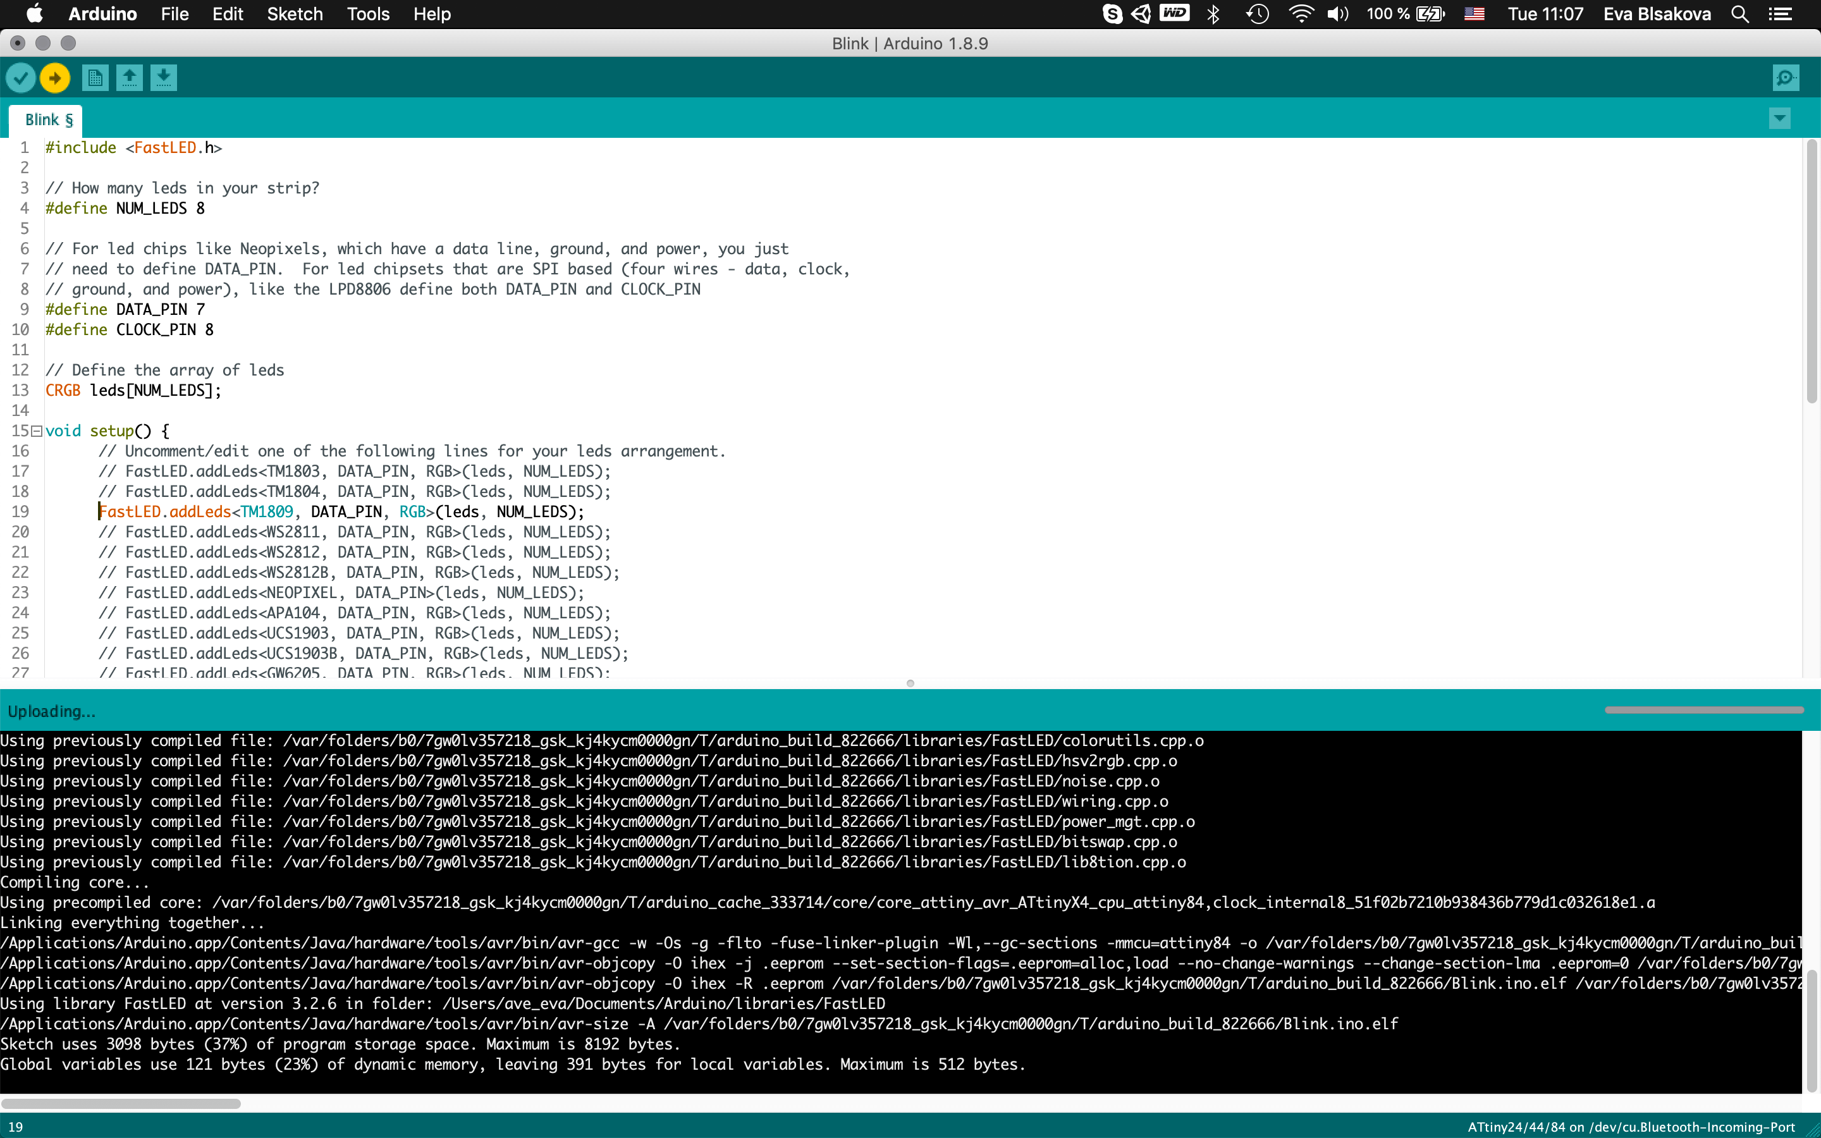Select the Blink sketch tab

(48, 119)
